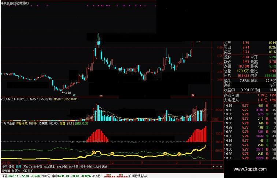Click the 绑定到 button
The width and height of the screenshot is (277, 178).
point(38,167)
